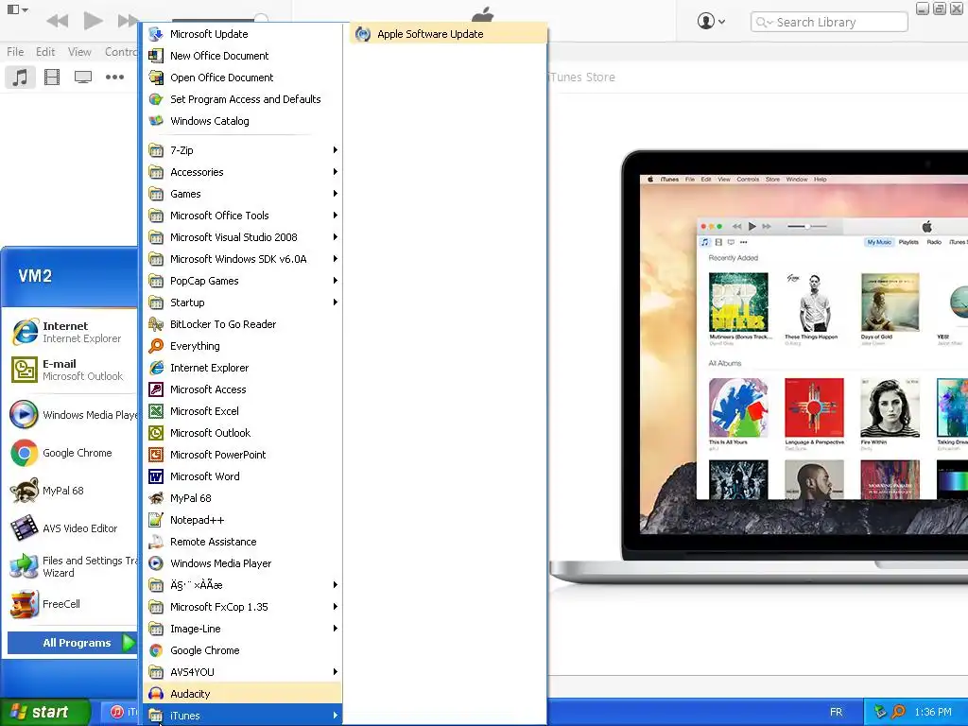The width and height of the screenshot is (968, 726).
Task: Expand the Image-Line folder
Action: point(242,629)
